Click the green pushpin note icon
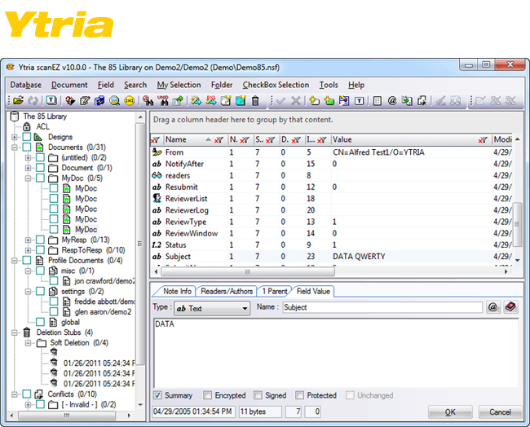This screenshot has width=530, height=427. [178, 100]
